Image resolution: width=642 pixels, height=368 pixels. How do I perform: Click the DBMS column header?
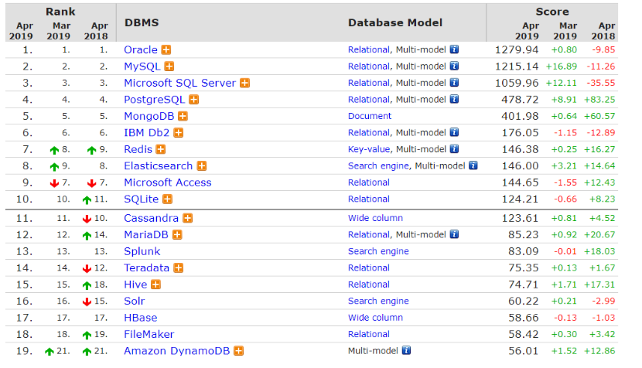pos(142,22)
